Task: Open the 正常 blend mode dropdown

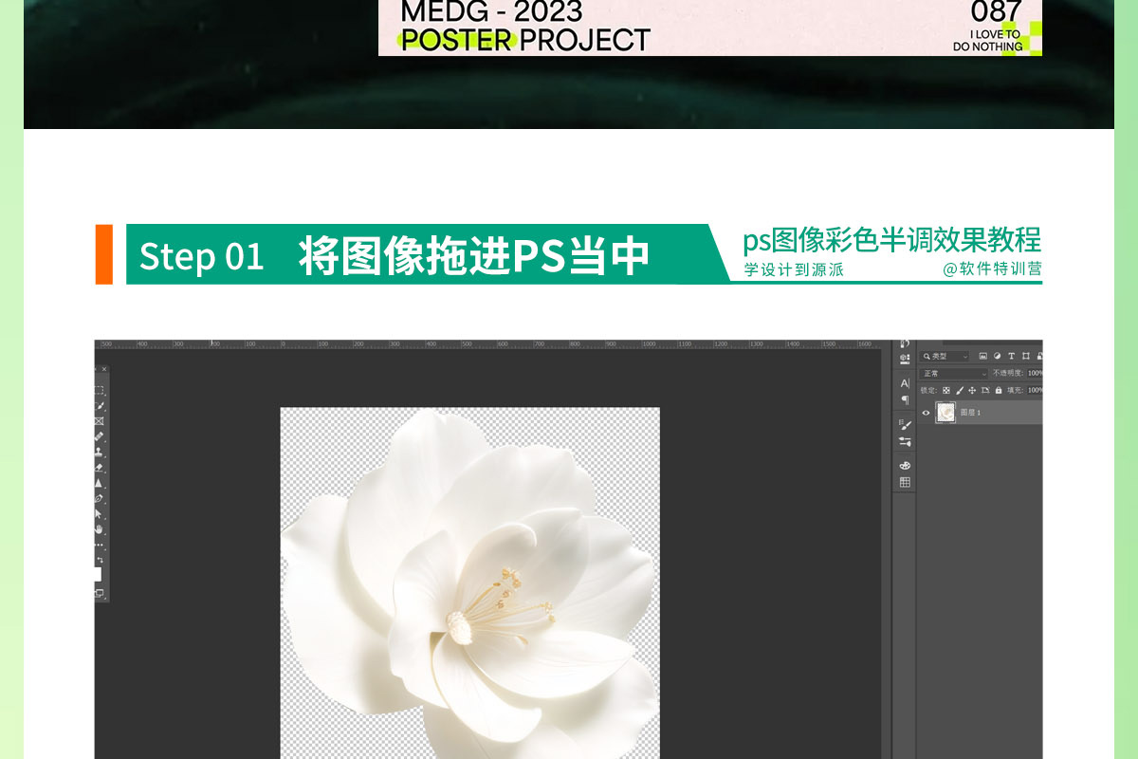Action: click(x=954, y=374)
